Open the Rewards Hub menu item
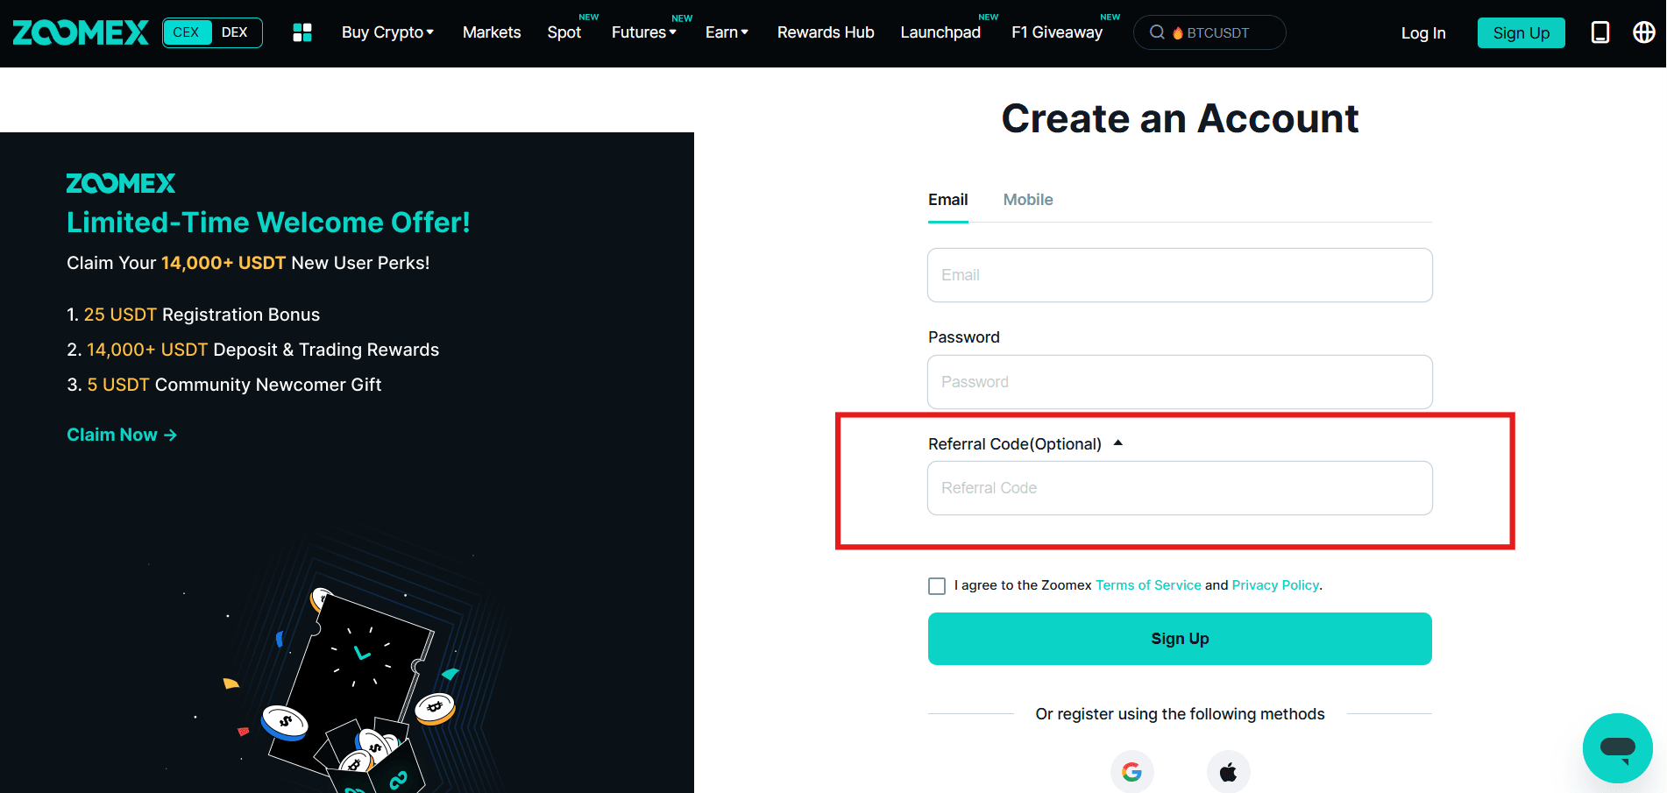The width and height of the screenshot is (1667, 793). click(825, 32)
